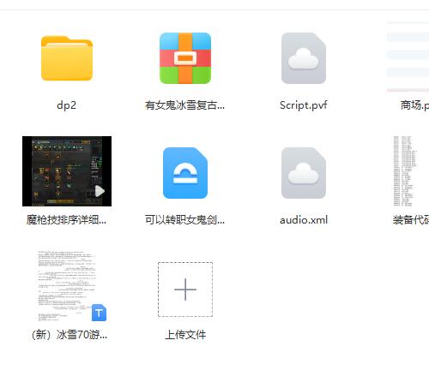The width and height of the screenshot is (429, 376).
Task: Click the 可以转职女鬼剑 file name
Action: coord(184,220)
